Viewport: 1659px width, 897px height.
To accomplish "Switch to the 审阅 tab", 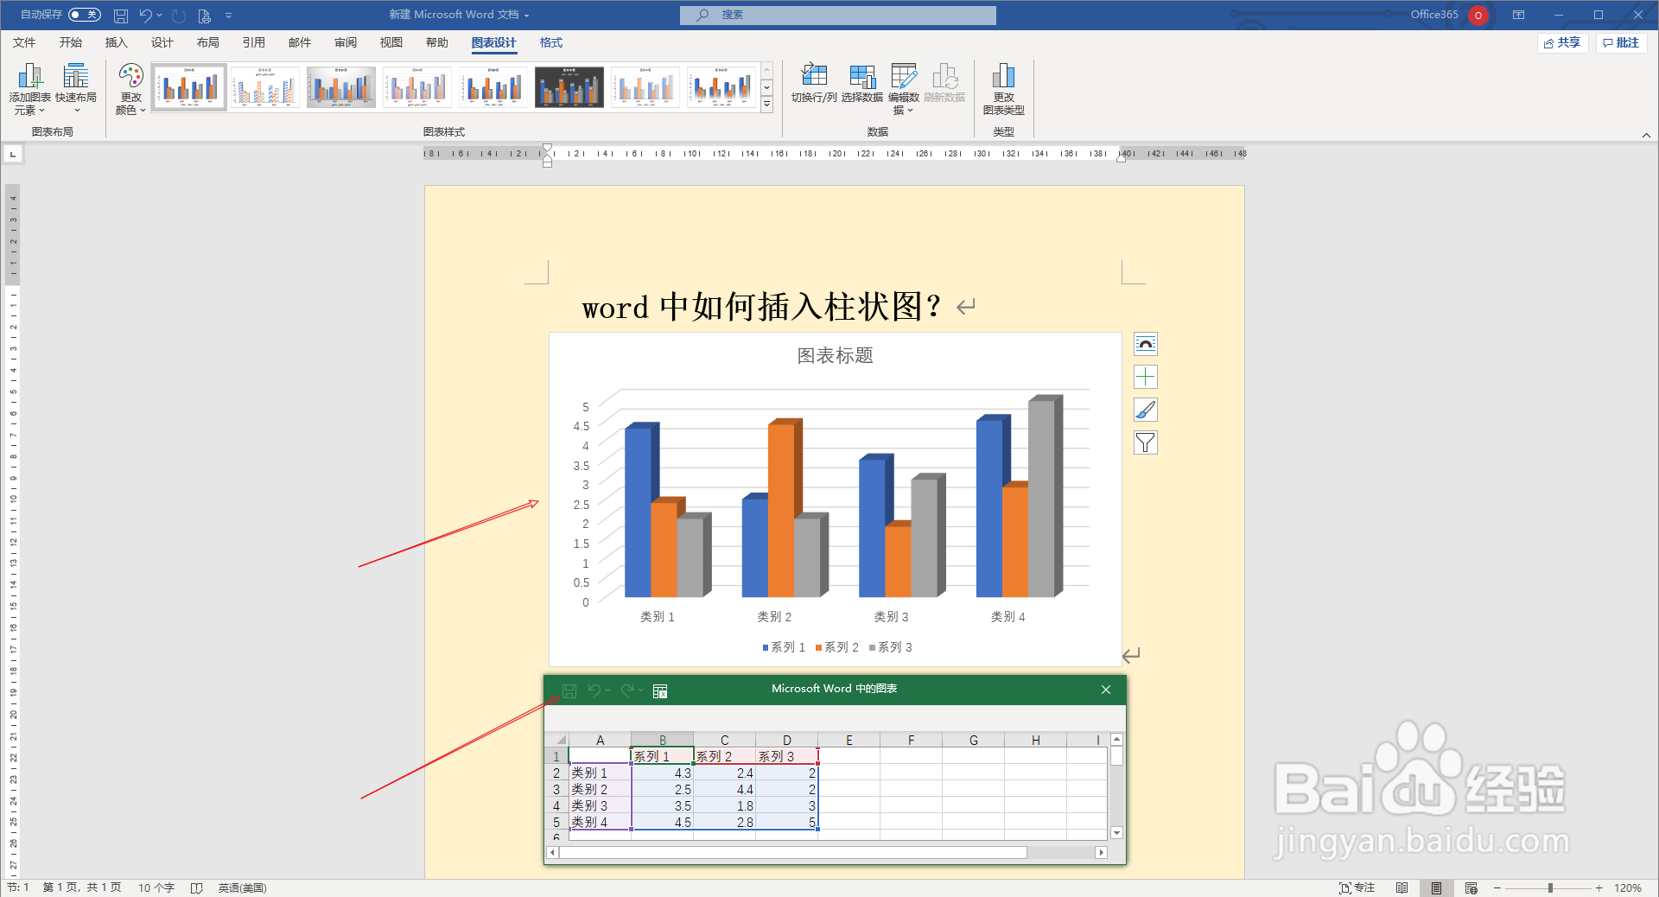I will tap(346, 42).
